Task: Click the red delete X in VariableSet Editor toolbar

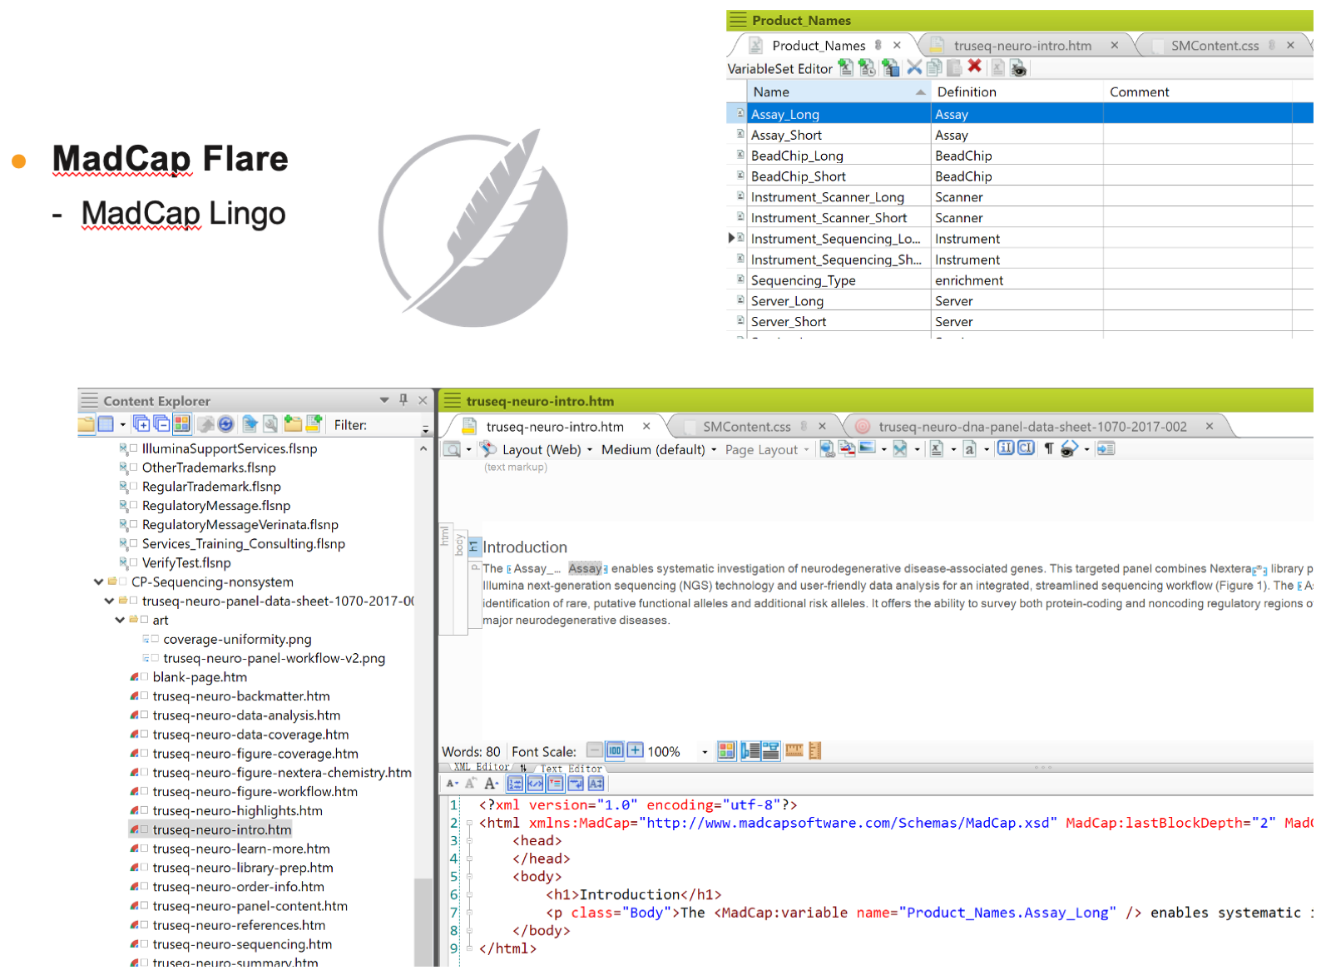Action: coord(975,67)
